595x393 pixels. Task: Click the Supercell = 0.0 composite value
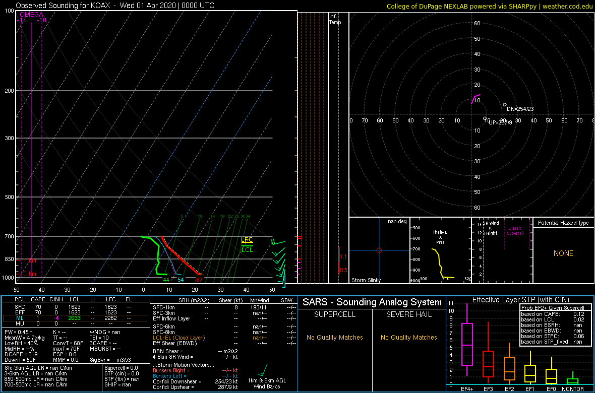point(122,368)
